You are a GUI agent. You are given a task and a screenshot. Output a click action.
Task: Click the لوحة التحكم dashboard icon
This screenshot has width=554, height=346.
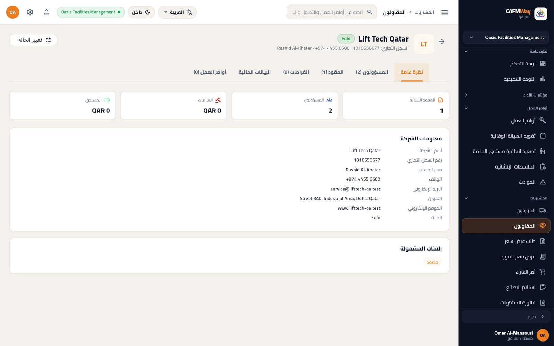pos(543,63)
